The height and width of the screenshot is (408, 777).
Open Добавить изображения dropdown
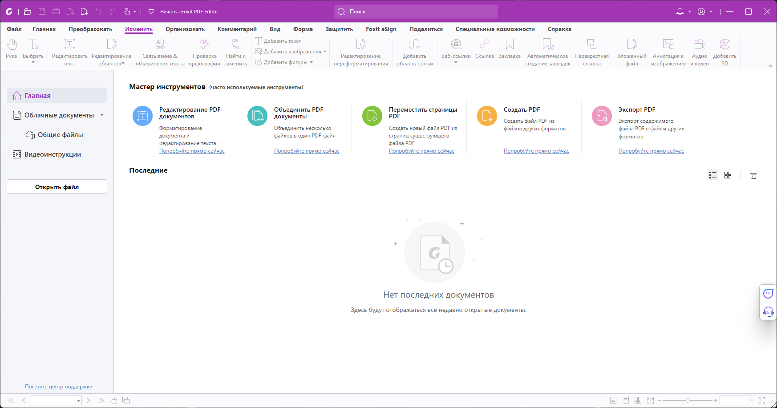click(325, 52)
